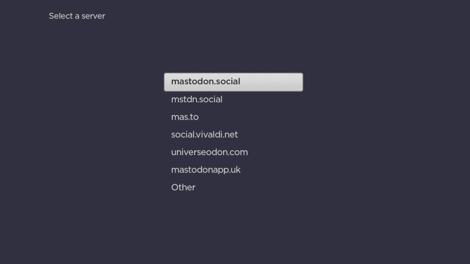Pick the shortest server name, mas.to
This screenshot has height=264, width=470.
point(185,117)
